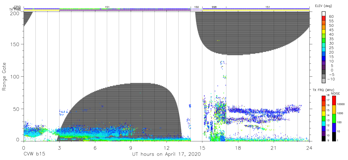Select the yellow 14–15 MHz TX FRQ segment
Viewport: 348px width, 160px height.
coord(324,113)
